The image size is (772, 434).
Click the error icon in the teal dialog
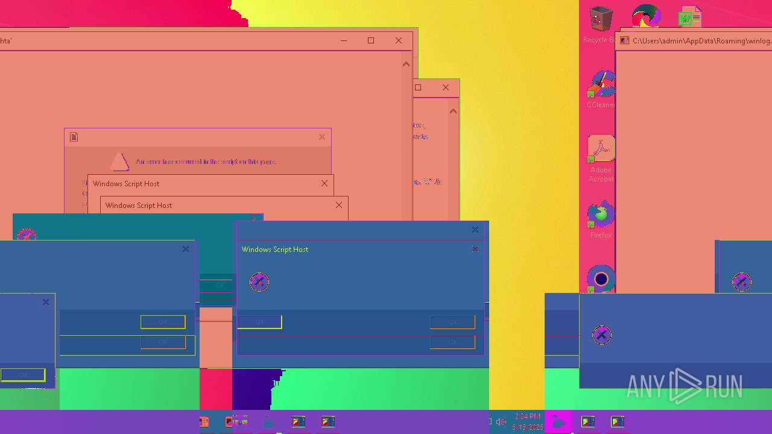click(x=26, y=234)
